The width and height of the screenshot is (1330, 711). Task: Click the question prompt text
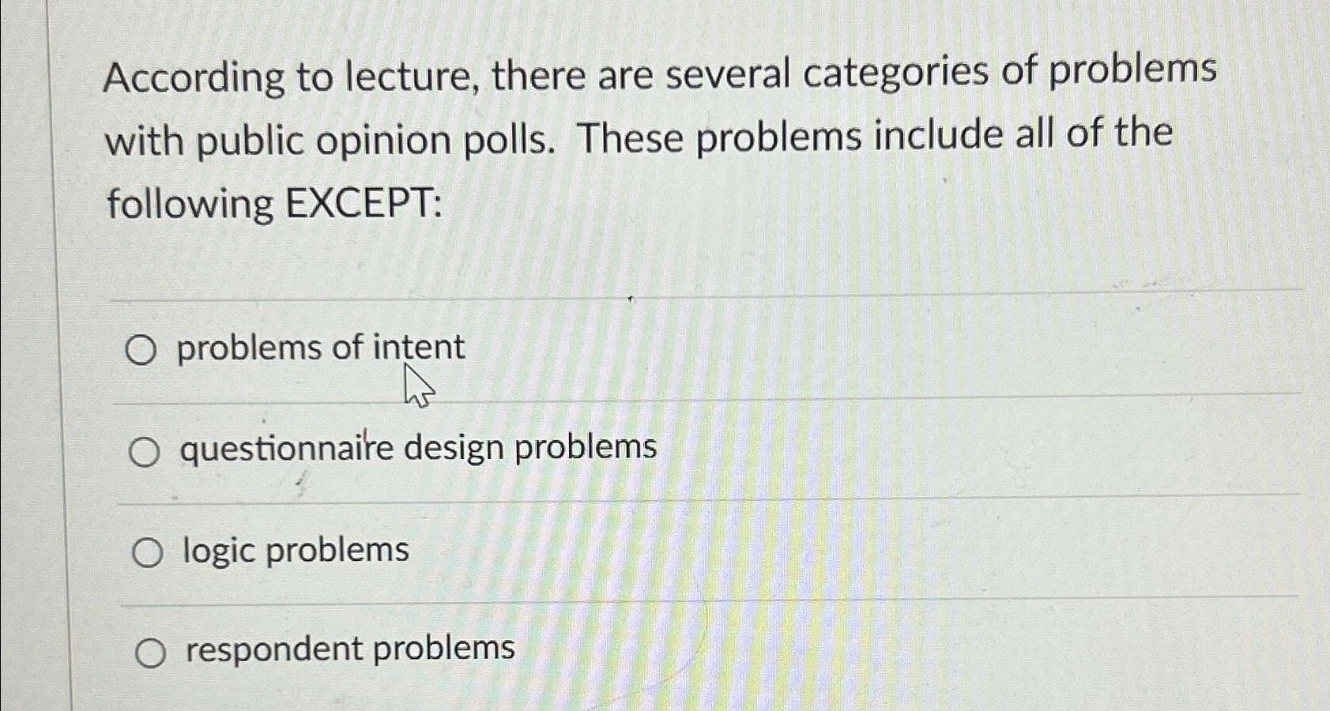pos(632,138)
